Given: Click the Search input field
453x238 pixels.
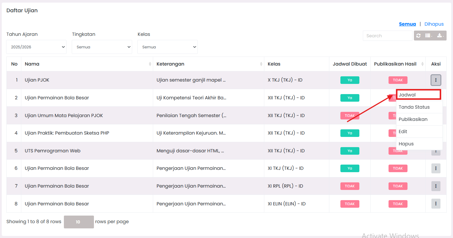Looking at the screenshot, I should pyautogui.click(x=387, y=36).
